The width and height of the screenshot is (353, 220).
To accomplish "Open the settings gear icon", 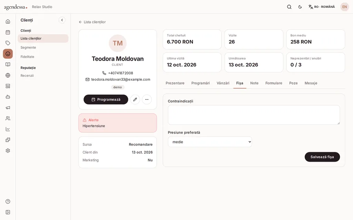I will point(8,151).
